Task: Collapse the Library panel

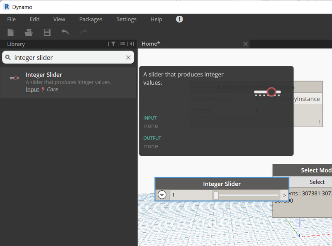Action: click(132, 44)
